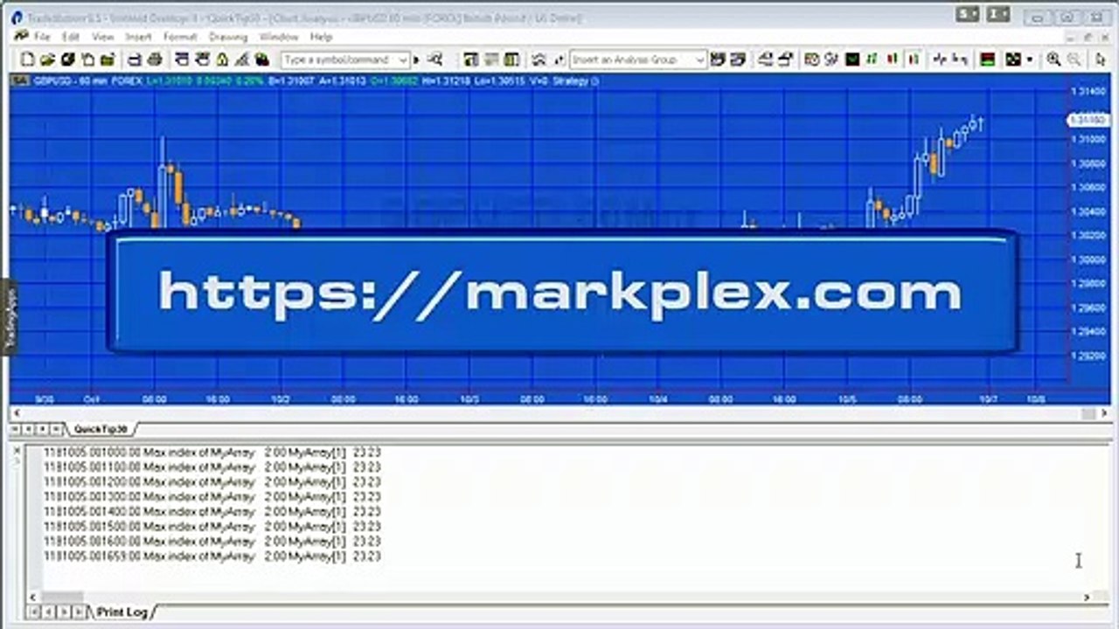Click the log line with 001000.00
The width and height of the screenshot is (1119, 629).
(212, 453)
